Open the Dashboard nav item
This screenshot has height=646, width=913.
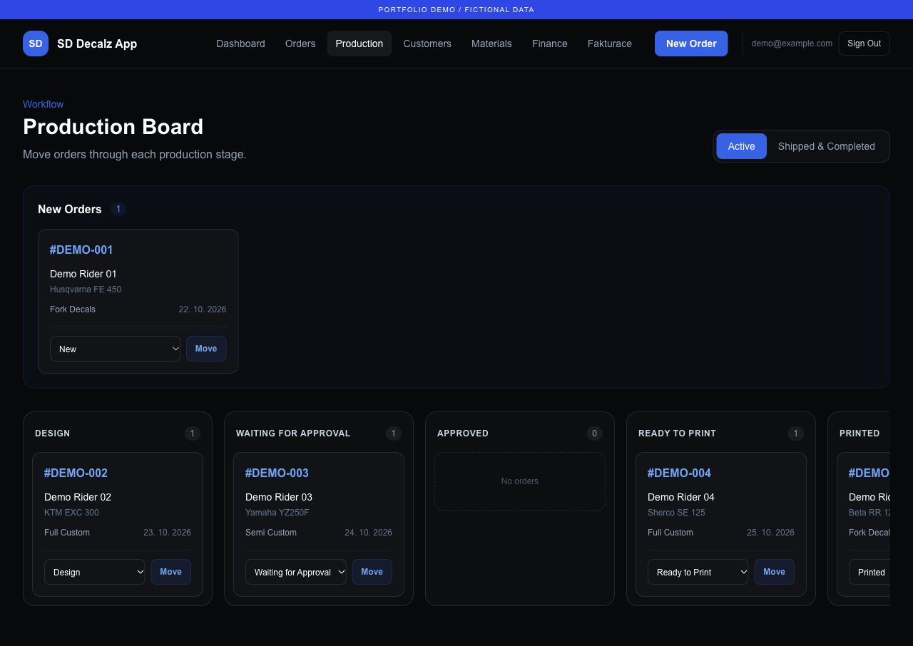pos(240,43)
